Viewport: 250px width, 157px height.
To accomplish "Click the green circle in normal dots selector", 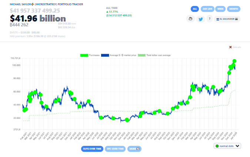I will [217, 146].
